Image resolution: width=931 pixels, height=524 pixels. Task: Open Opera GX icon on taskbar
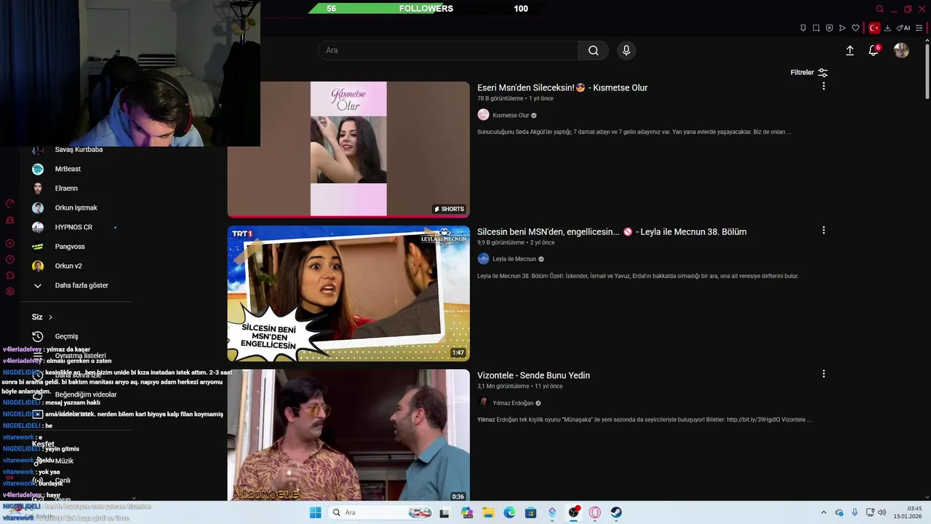click(x=595, y=512)
